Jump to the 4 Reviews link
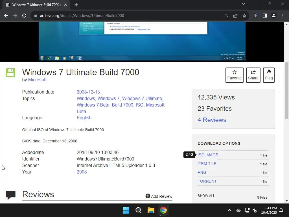The width and height of the screenshot is (289, 217). [212, 120]
